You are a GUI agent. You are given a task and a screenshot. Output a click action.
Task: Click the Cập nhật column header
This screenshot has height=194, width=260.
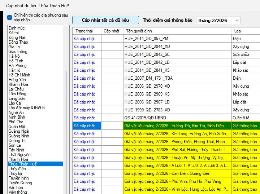[x=112, y=31]
